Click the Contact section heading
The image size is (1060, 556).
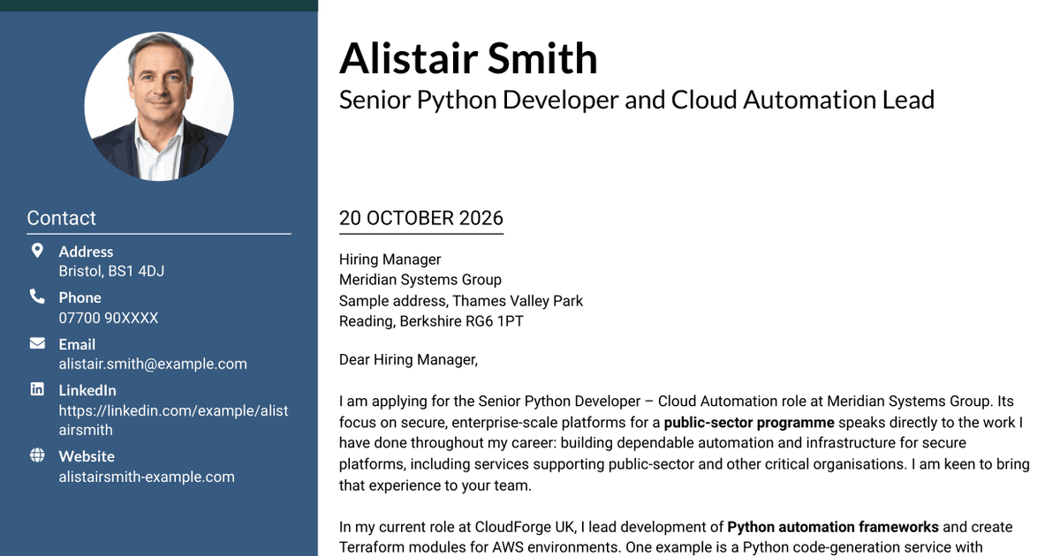(x=61, y=218)
